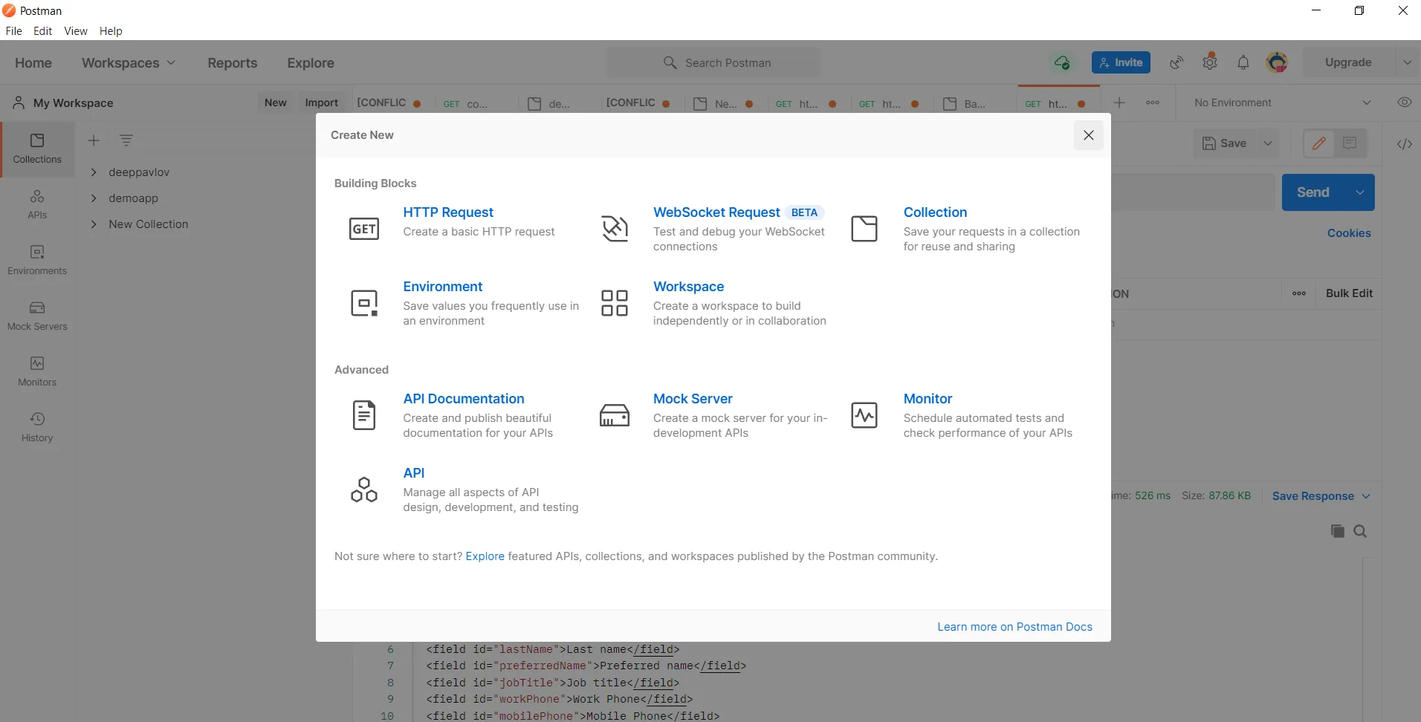Expand the New Collection item
Screen dimensions: 1421x722
click(x=94, y=224)
